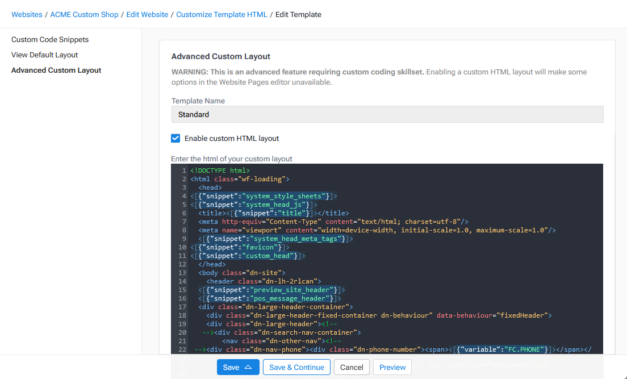Click the Template Name field
Image resolution: width=627 pixels, height=379 pixels.
pyautogui.click(x=387, y=114)
